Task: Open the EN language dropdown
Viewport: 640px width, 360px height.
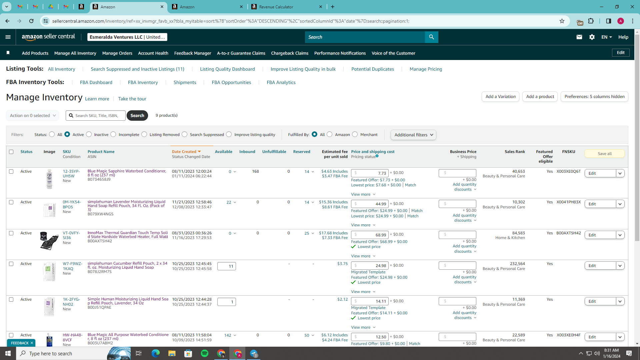Action: tap(607, 37)
